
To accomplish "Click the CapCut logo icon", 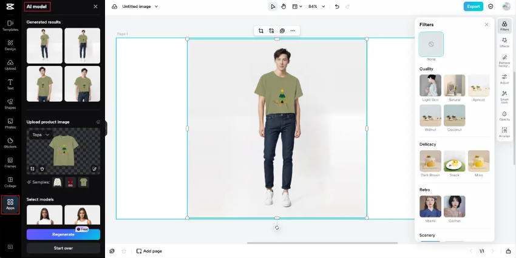I will (x=10, y=6).
